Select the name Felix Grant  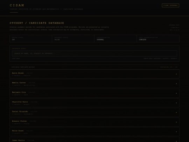[x=18, y=131]
